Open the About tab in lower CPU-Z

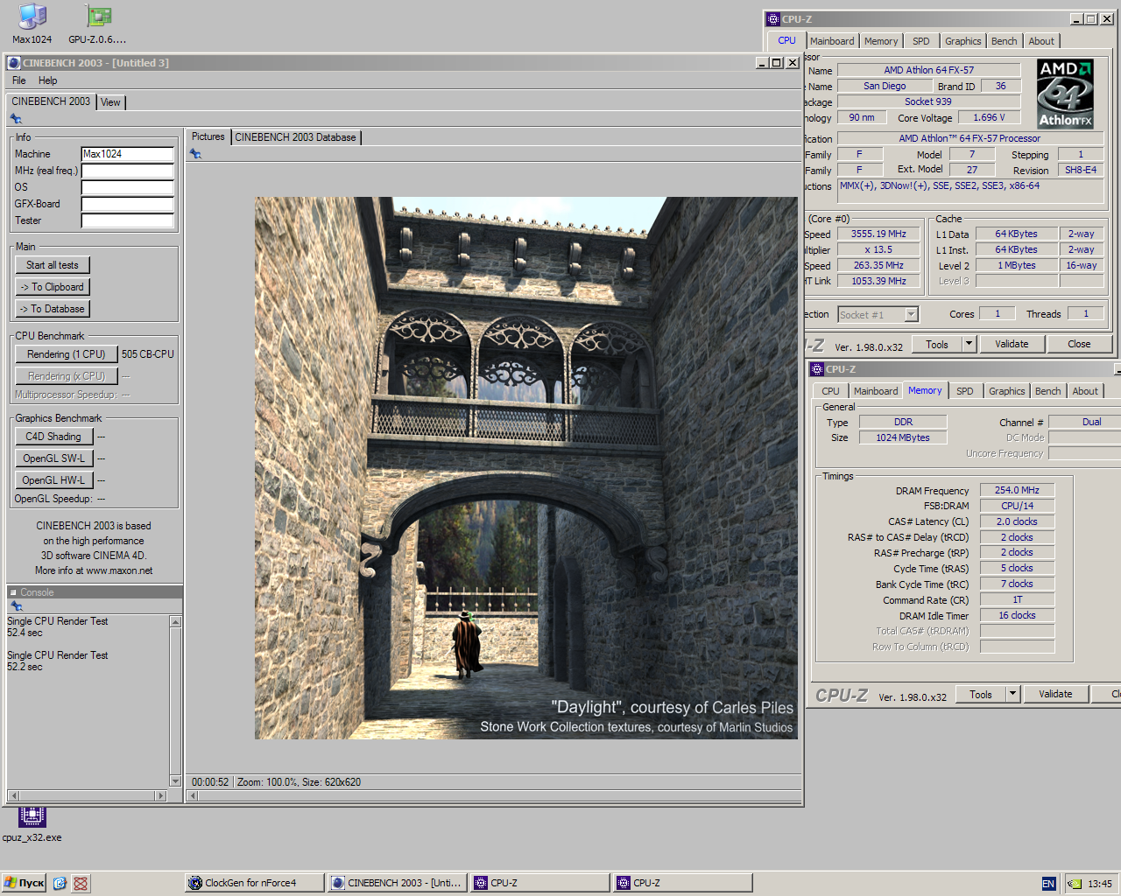click(1085, 391)
